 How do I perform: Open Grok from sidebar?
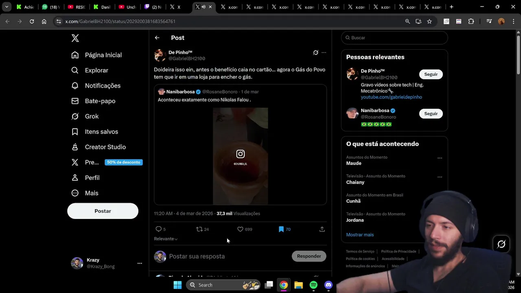coord(85,116)
